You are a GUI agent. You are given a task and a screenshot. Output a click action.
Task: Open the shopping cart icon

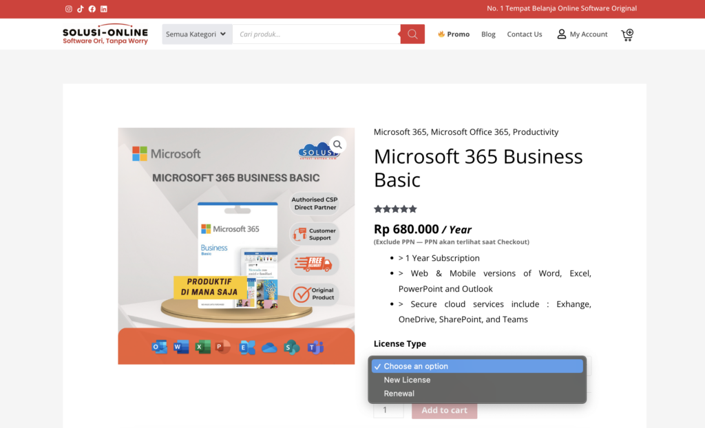(x=627, y=34)
